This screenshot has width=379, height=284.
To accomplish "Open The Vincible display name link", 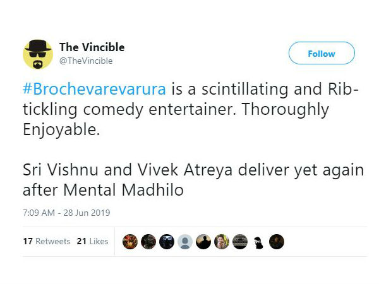I will click(x=92, y=47).
